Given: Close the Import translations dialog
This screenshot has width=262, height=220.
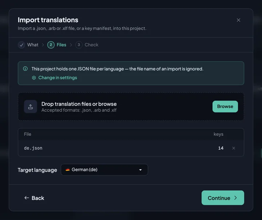Looking at the screenshot, I should point(238,20).
